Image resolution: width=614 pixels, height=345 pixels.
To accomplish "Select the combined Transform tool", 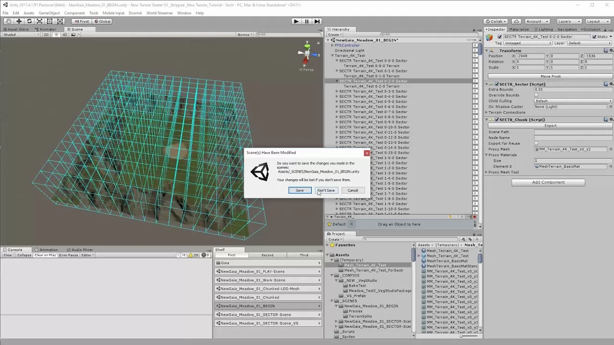I will [60, 21].
